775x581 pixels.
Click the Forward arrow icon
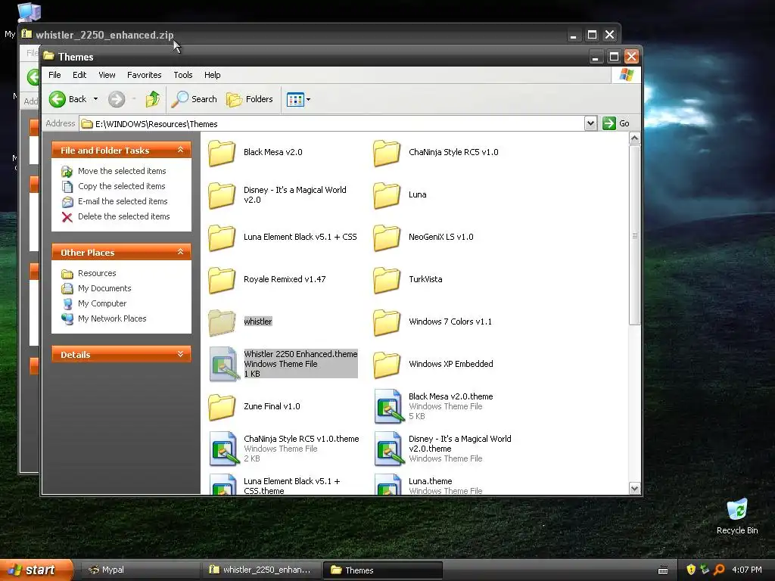click(x=117, y=99)
